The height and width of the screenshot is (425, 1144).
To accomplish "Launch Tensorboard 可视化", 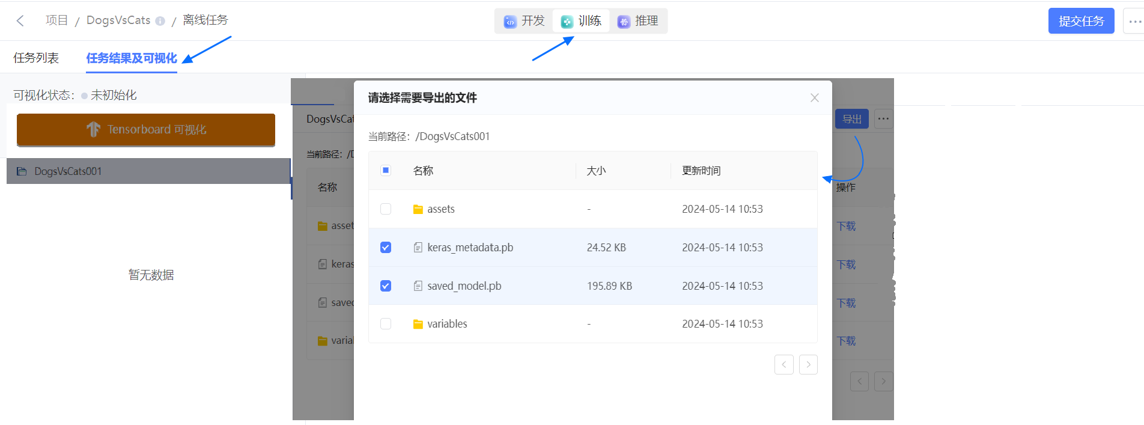I will (146, 130).
